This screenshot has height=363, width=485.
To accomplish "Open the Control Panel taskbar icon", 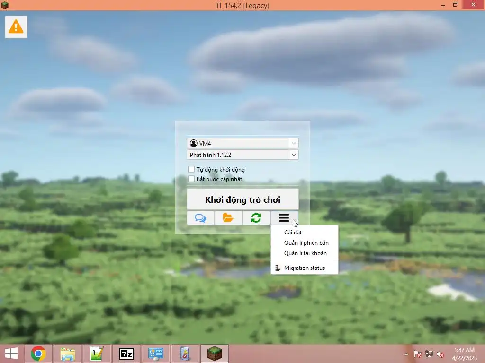I will pyautogui.click(x=155, y=354).
